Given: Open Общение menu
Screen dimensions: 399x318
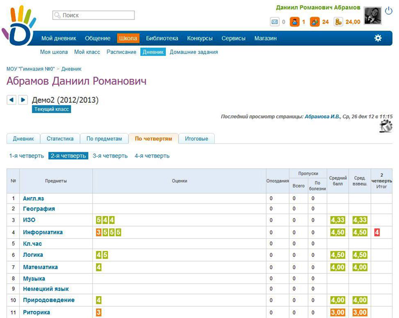Looking at the screenshot, I should (98, 38).
